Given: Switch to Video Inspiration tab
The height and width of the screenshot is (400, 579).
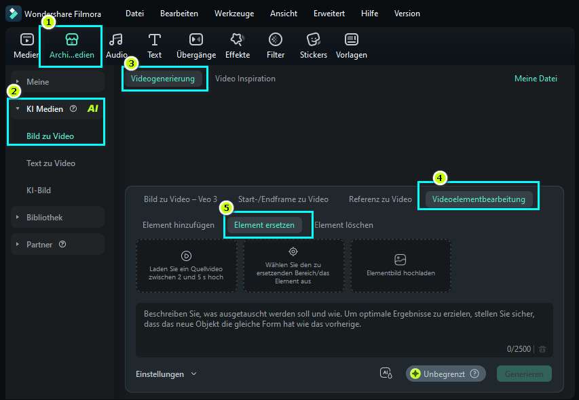Looking at the screenshot, I should point(245,79).
